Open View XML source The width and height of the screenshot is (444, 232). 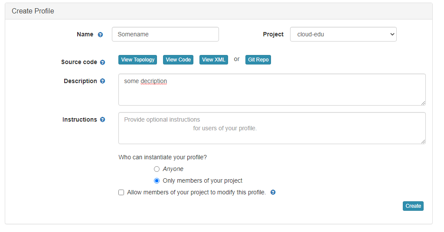point(213,60)
